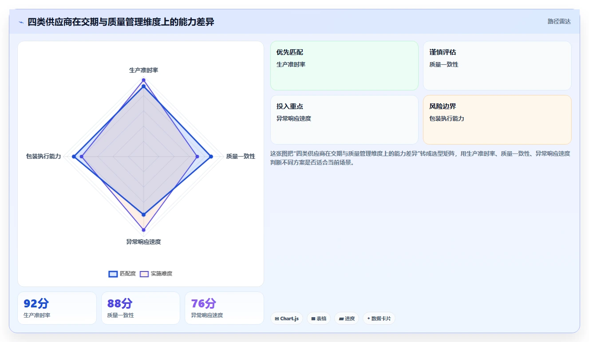This screenshot has height=342, width=589.
Task: Click the 进度 tag icon
Action: pos(341,318)
